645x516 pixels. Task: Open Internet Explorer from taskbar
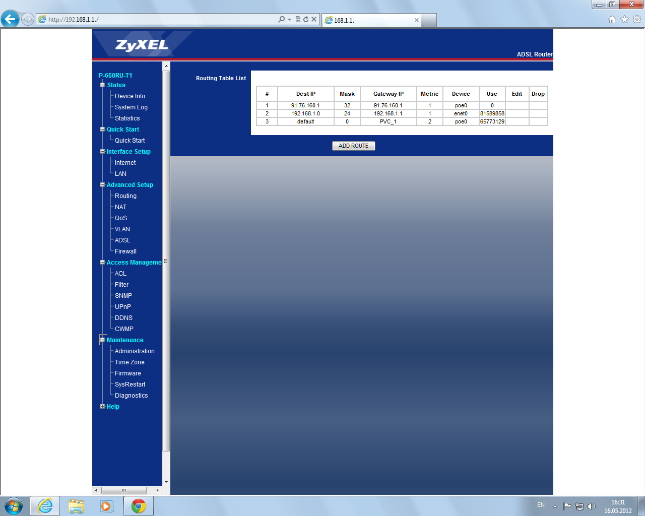[45, 506]
